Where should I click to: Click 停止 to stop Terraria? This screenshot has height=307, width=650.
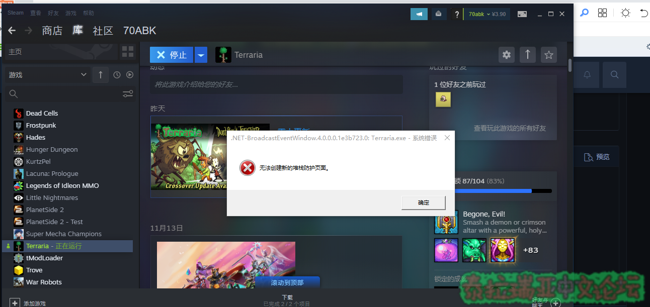pyautogui.click(x=172, y=55)
